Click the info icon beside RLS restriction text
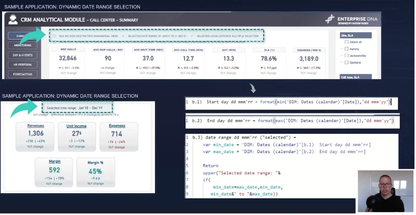This screenshot has width=416, height=215. (55, 36)
